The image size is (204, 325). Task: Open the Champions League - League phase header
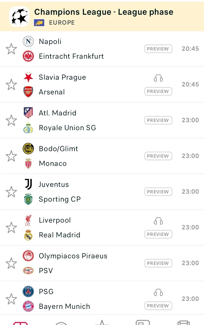pos(104,12)
